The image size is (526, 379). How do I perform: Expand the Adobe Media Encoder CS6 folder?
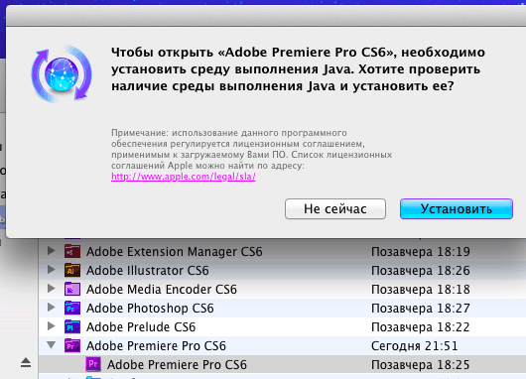pyautogui.click(x=51, y=288)
